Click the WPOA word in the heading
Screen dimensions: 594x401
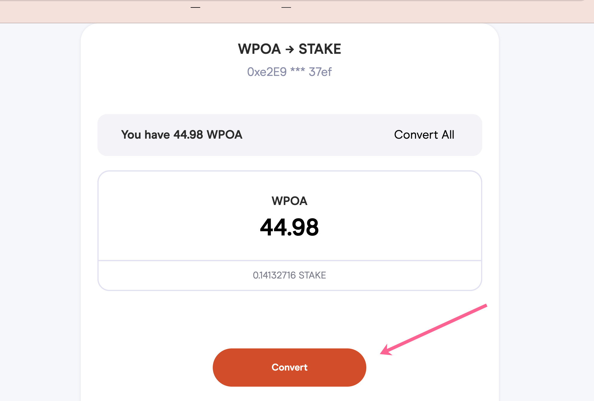[259, 49]
